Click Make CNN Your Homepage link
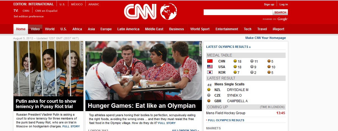 point(265,38)
